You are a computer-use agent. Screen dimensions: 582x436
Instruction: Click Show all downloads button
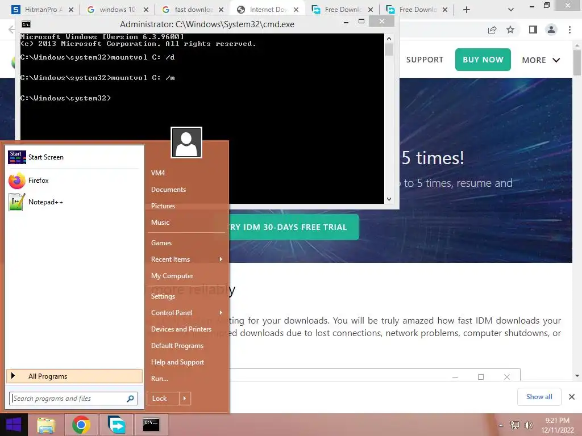[x=539, y=397]
